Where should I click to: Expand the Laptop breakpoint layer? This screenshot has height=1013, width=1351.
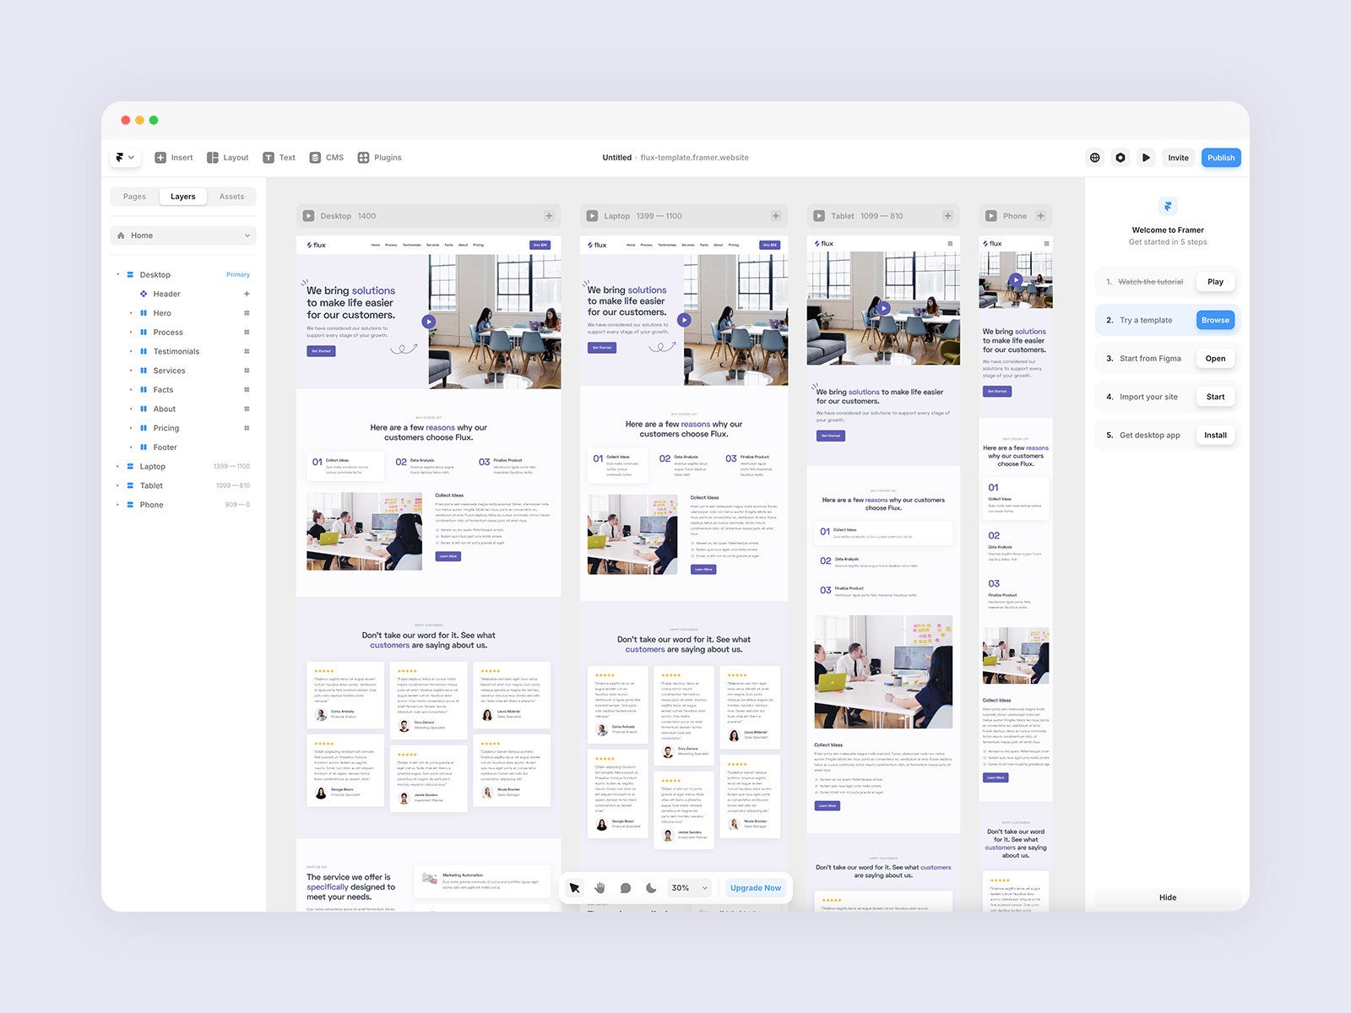click(x=117, y=467)
